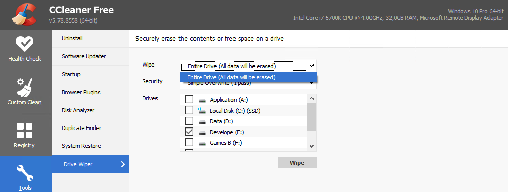Click the drives list scrollbar thumb

[311, 117]
